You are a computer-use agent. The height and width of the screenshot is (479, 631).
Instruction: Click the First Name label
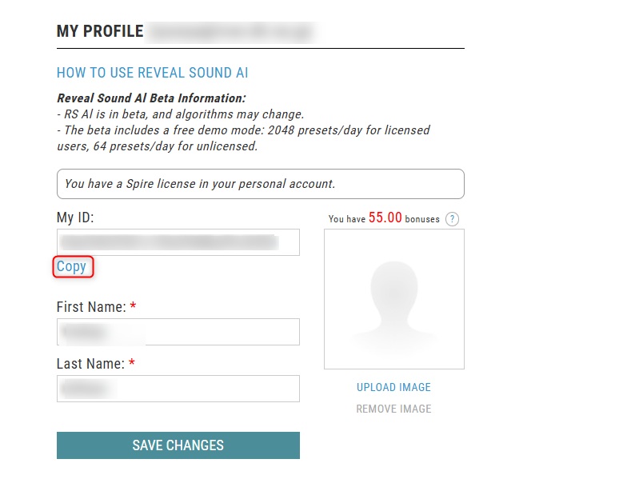coord(90,307)
